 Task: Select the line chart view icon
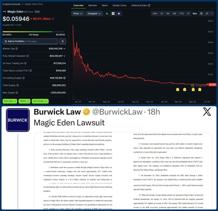(x=107, y=13)
